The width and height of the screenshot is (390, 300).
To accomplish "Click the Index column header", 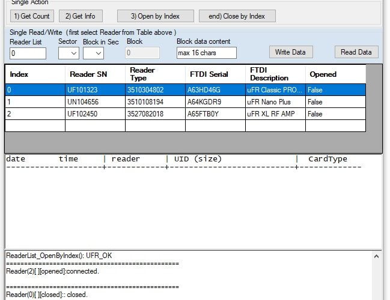I will click(35, 74).
